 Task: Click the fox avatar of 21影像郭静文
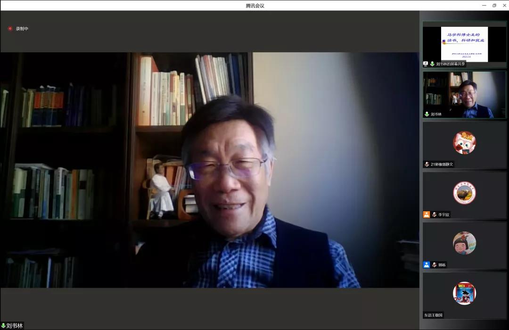click(464, 142)
